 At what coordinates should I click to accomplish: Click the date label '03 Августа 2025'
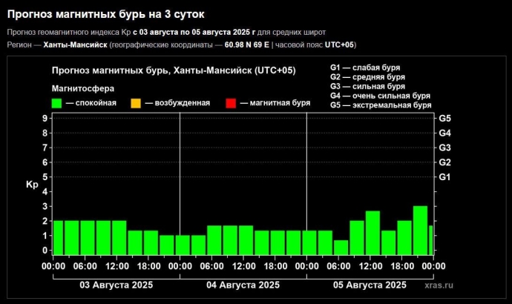point(116,285)
